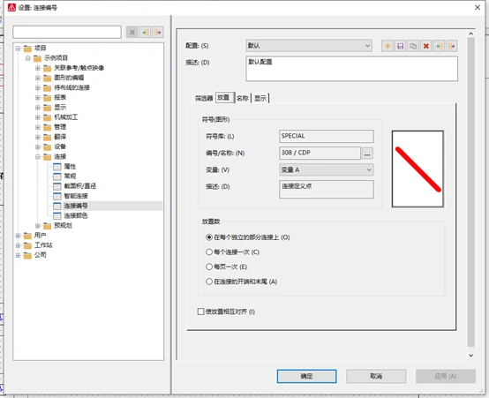
Task: Expand the 显示 folder in the tree
Action: coord(38,108)
